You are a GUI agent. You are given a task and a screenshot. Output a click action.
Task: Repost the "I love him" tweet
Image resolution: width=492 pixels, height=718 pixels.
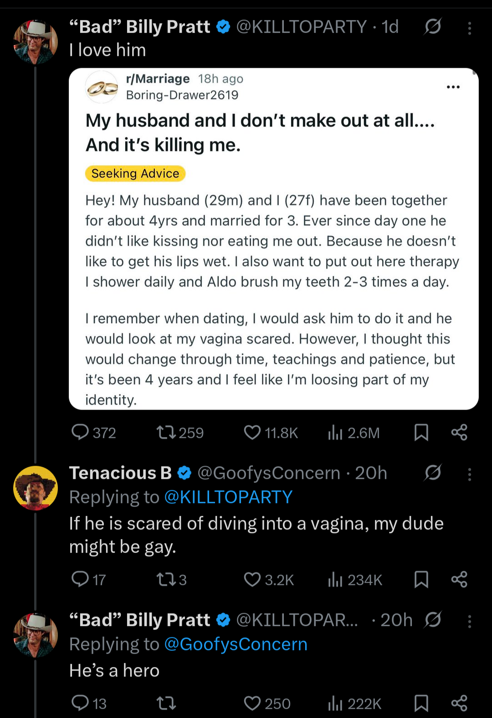point(166,432)
